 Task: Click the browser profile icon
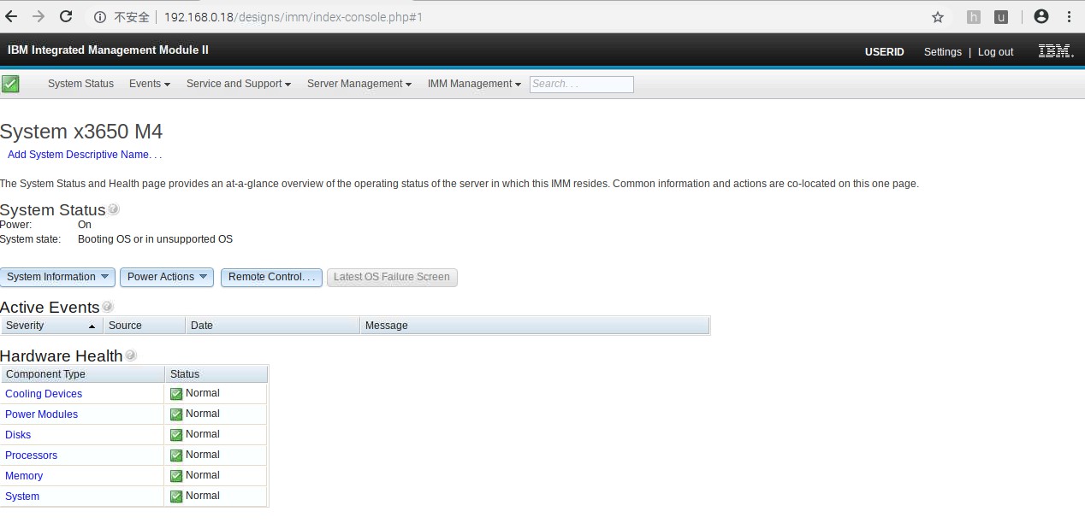tap(1041, 16)
